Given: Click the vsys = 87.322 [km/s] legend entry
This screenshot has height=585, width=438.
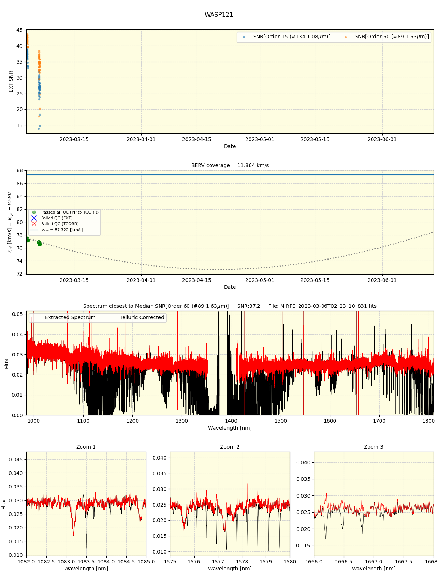Looking at the screenshot, I should click(x=56, y=230).
